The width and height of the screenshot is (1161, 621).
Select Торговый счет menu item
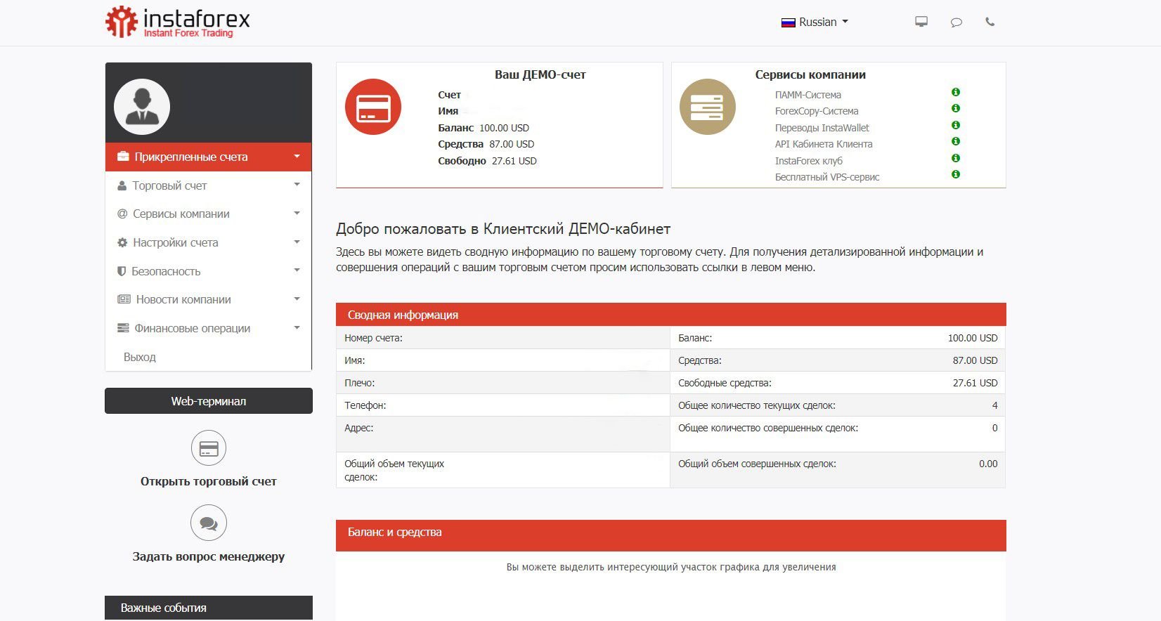point(208,185)
